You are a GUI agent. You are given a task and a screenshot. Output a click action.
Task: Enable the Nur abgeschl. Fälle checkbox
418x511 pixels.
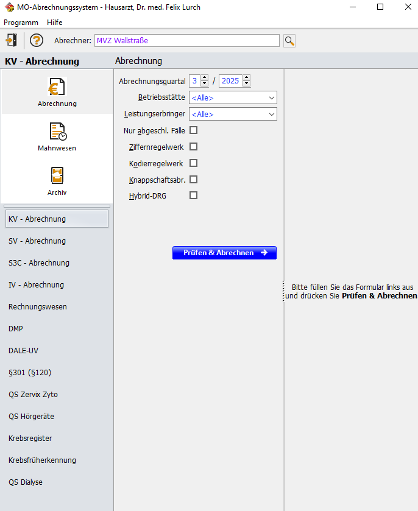click(x=194, y=130)
